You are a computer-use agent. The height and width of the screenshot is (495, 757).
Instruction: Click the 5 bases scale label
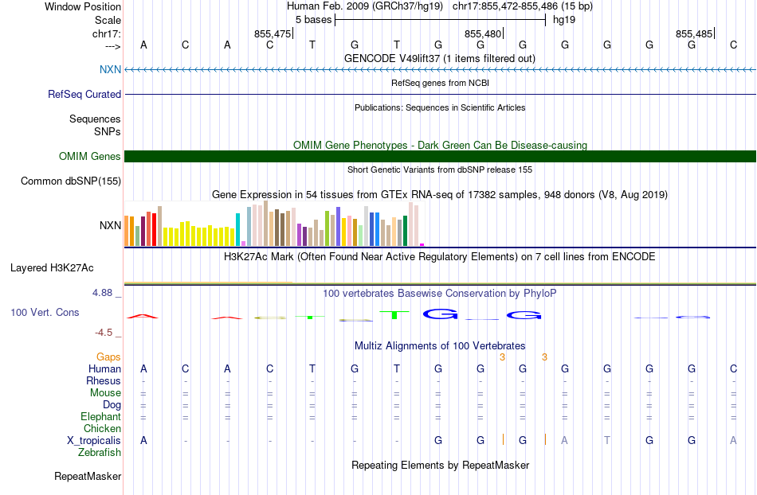pyautogui.click(x=313, y=20)
